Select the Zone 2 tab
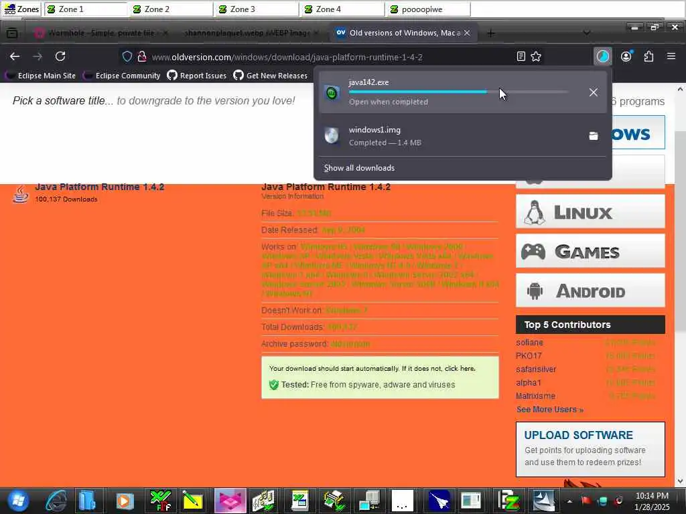The height and width of the screenshot is (514, 686). 171,9
